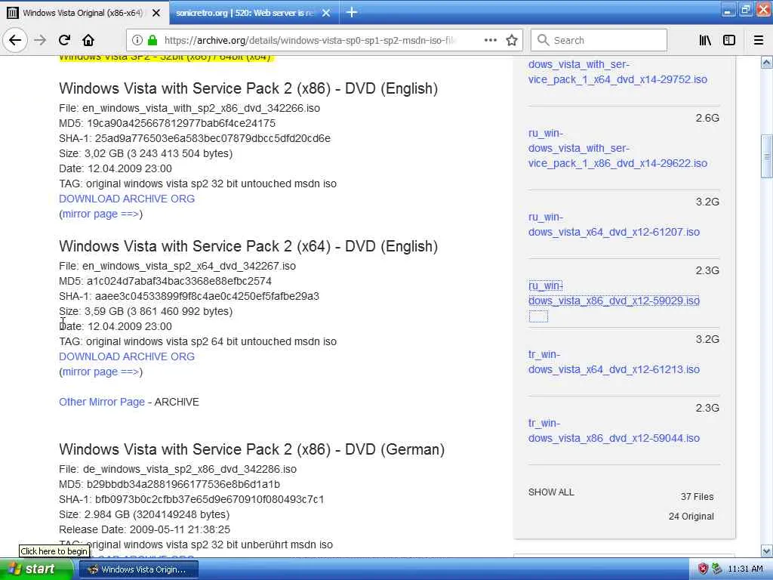This screenshot has height=580, width=773.
Task: Download tr_windows_vista_x64_dvd_x12-61213.iso
Action: coord(614,362)
